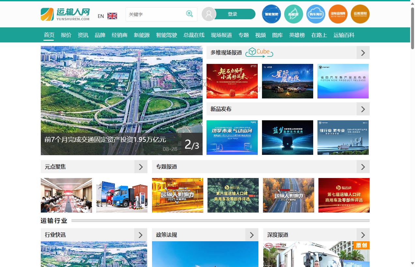
Task: Select 运输百科 in the navigation bar
Action: tap(344, 35)
